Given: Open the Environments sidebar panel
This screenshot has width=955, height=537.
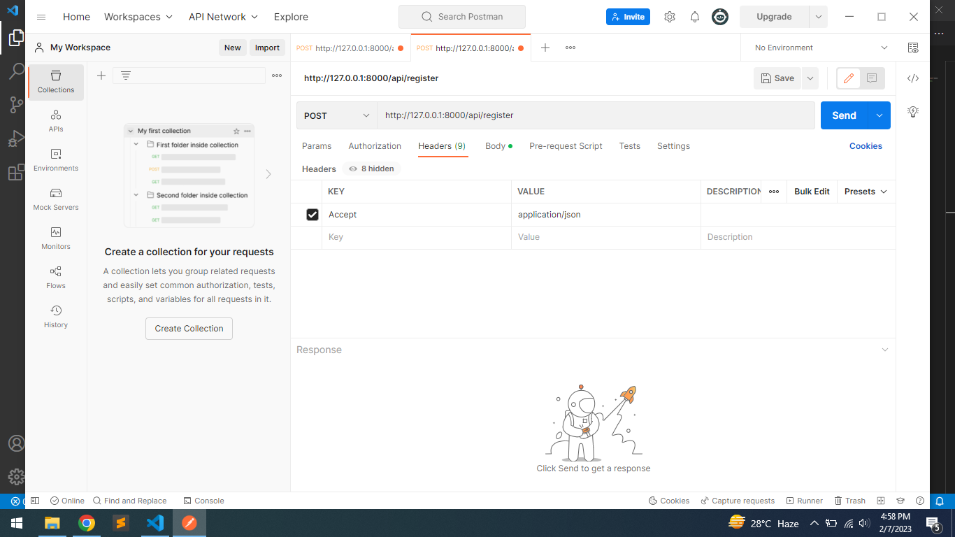Looking at the screenshot, I should pos(56,160).
